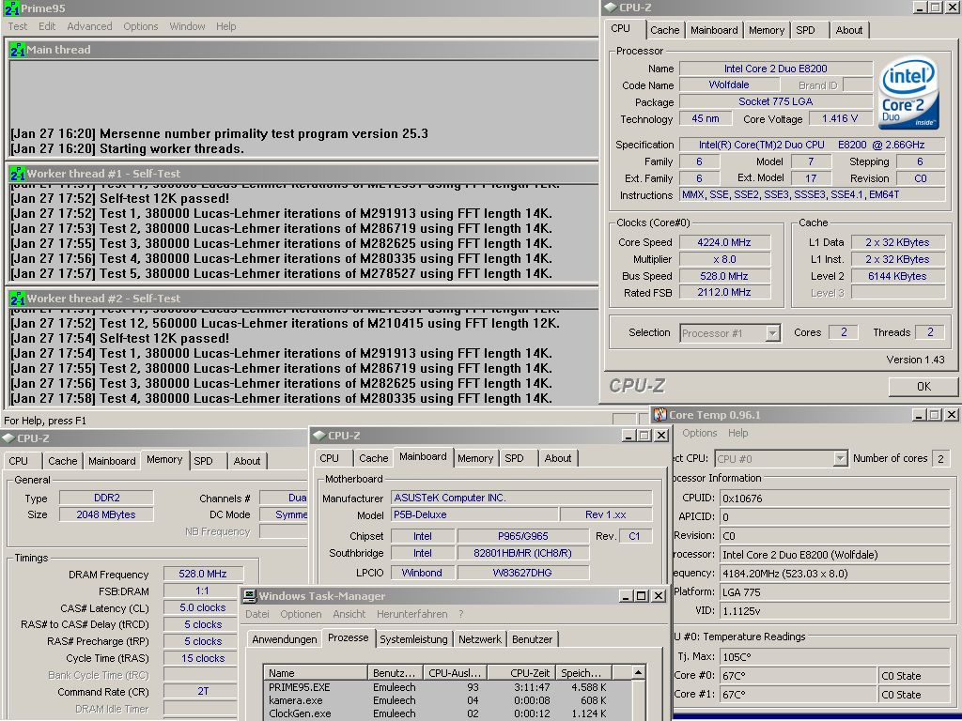The width and height of the screenshot is (962, 721).
Task: Minimize the Windows Task-Manager window
Action: (x=626, y=596)
